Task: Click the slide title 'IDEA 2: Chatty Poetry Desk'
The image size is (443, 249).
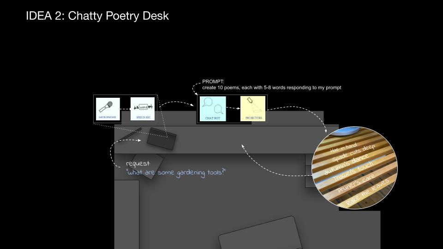Action: [97, 16]
